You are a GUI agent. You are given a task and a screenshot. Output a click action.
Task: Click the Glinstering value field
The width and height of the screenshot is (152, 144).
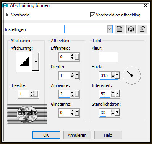click(x=65, y=113)
